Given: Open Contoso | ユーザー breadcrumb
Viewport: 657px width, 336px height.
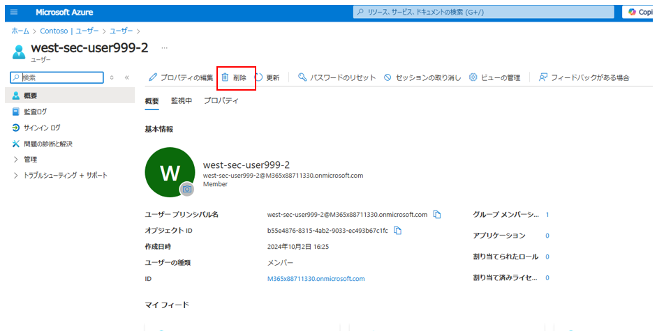Looking at the screenshot, I should click(x=70, y=31).
